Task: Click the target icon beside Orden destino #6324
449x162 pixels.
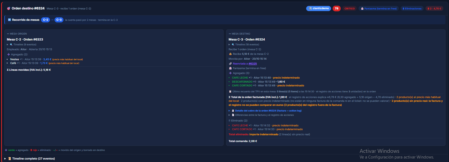Action: click(x=9, y=8)
